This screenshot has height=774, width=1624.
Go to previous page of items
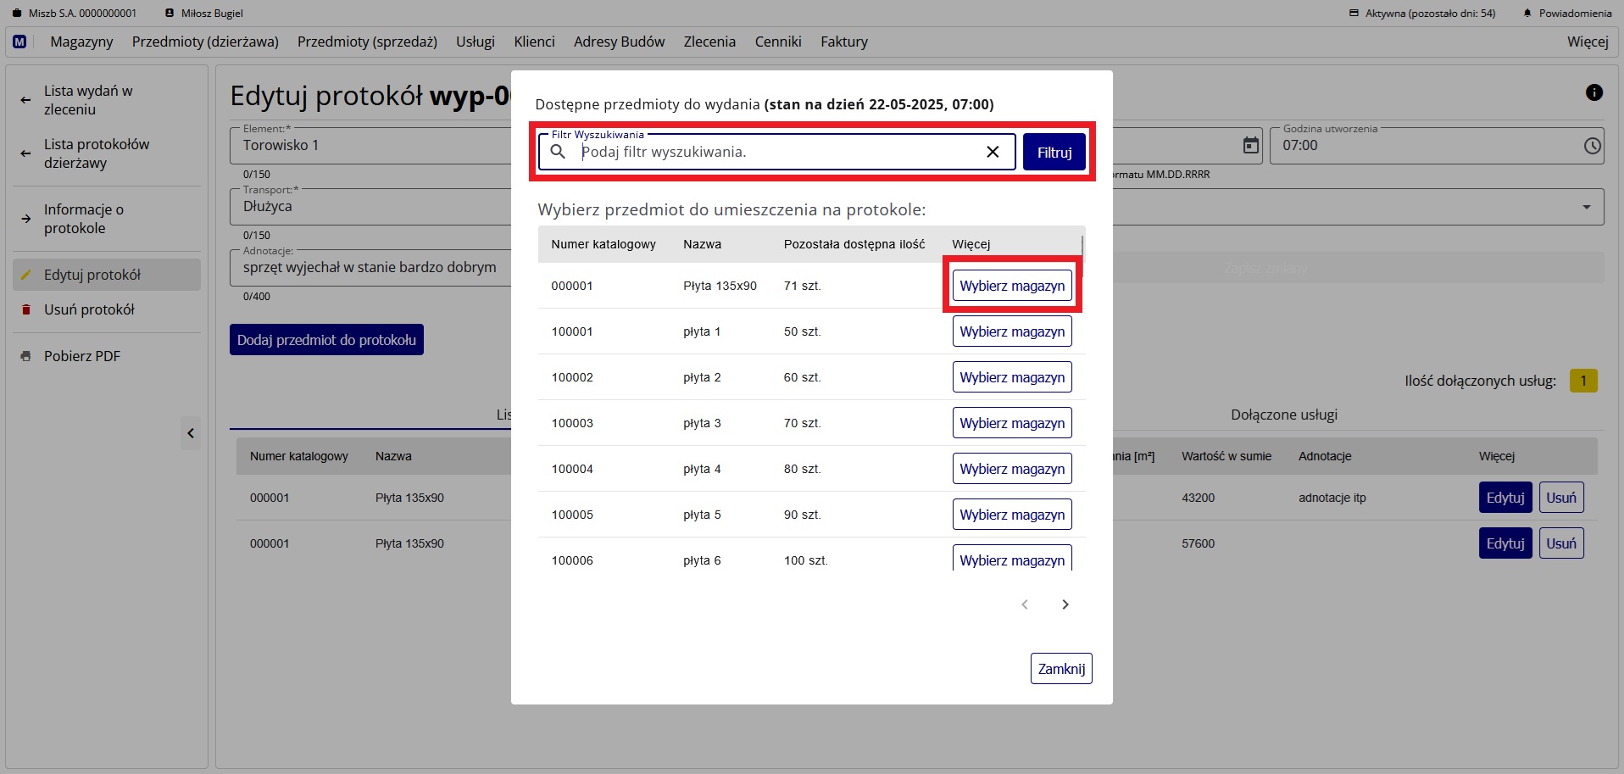tap(1025, 604)
